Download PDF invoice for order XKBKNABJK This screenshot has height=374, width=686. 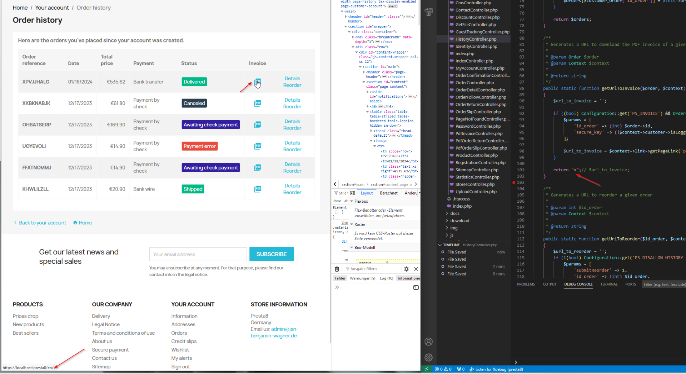(x=258, y=103)
